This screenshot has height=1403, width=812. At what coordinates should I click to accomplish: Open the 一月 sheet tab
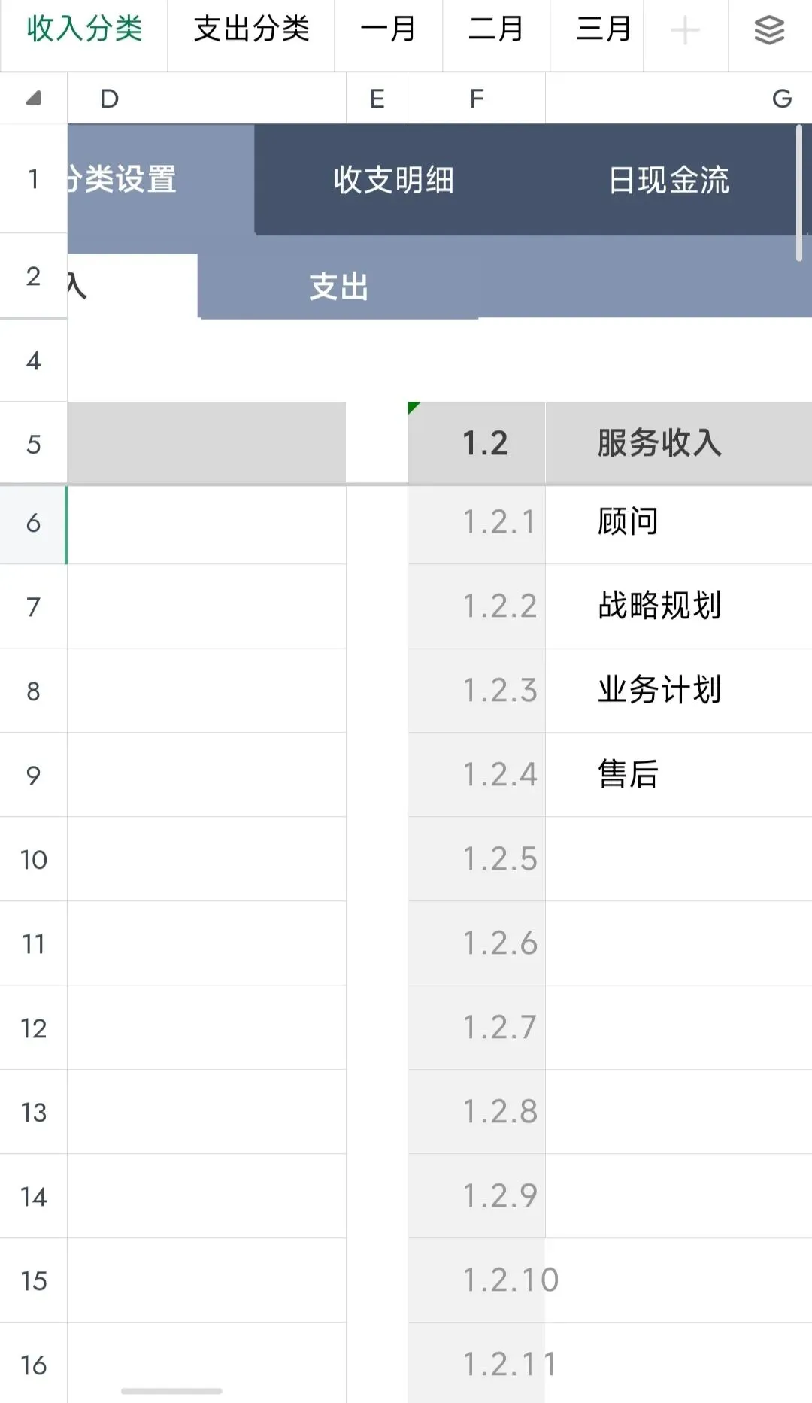click(x=388, y=29)
